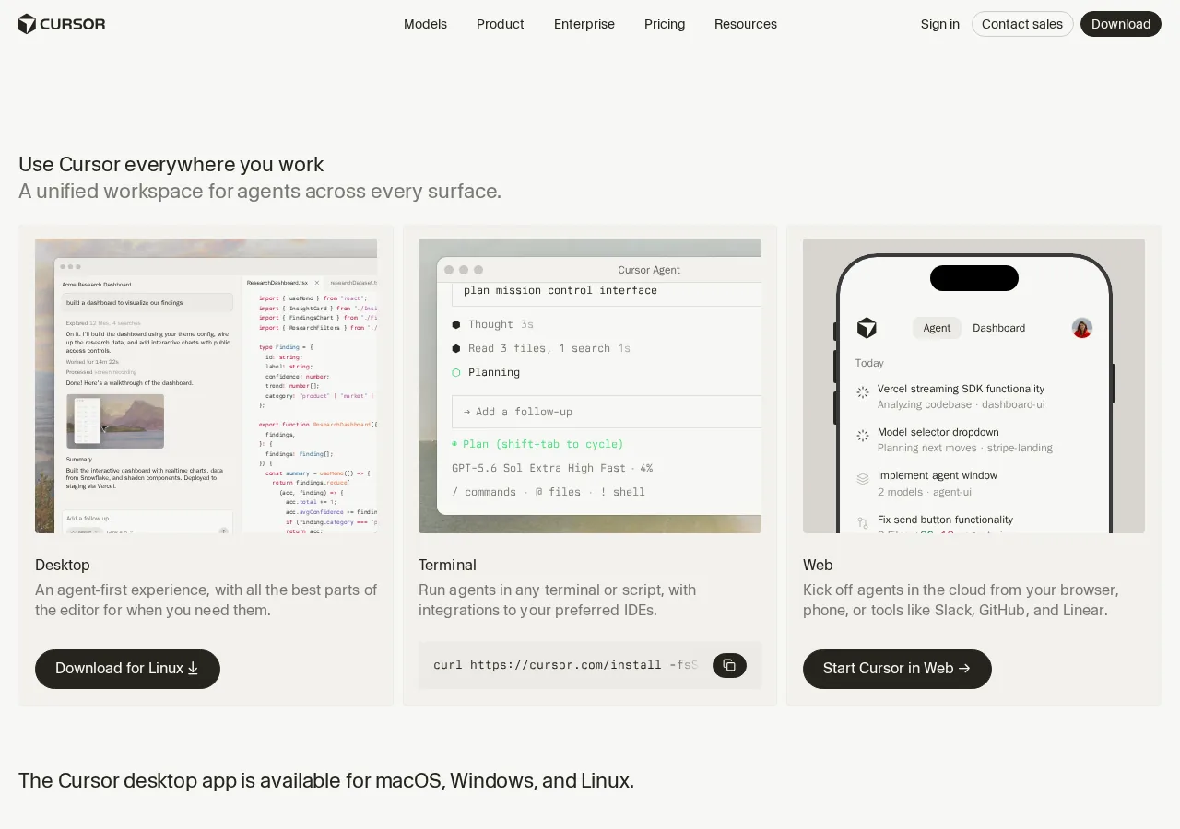Click Start Cursor in Web button
Image resolution: width=1180 pixels, height=829 pixels.
pyautogui.click(x=897, y=669)
